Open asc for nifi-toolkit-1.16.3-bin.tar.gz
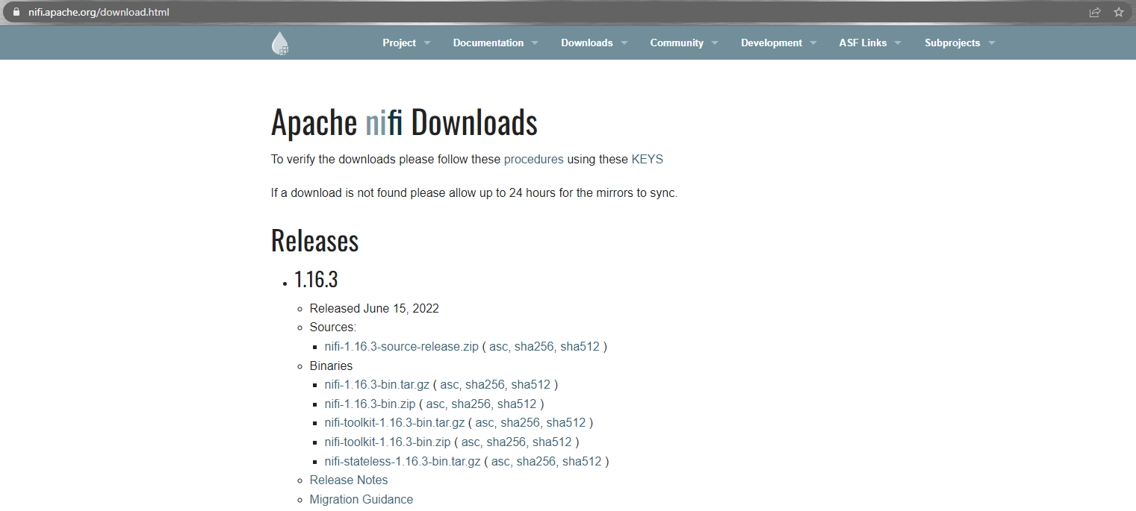The height and width of the screenshot is (511, 1136). [485, 423]
